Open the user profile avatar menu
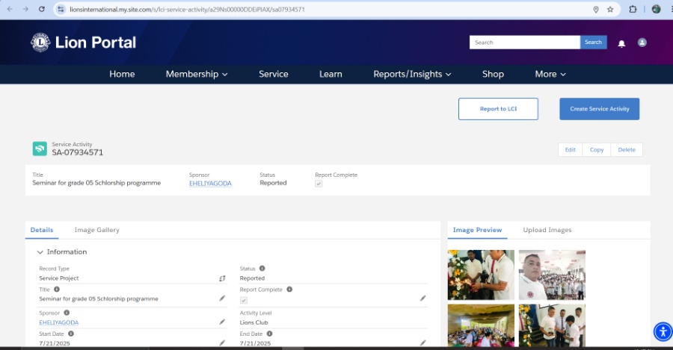The width and height of the screenshot is (673, 350). 642,43
